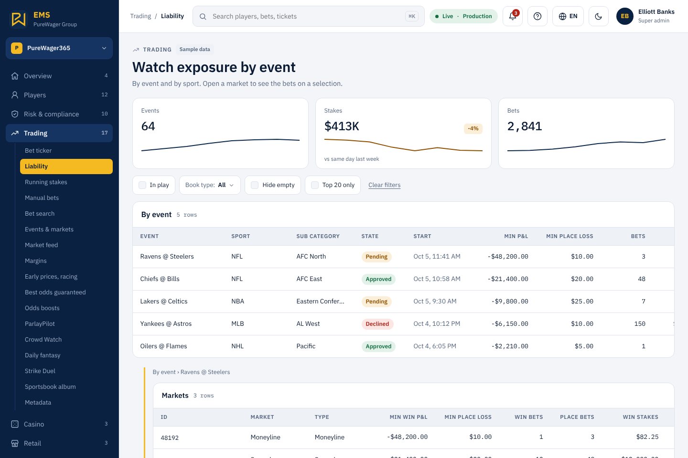Enable the In play checkbox

click(x=142, y=185)
